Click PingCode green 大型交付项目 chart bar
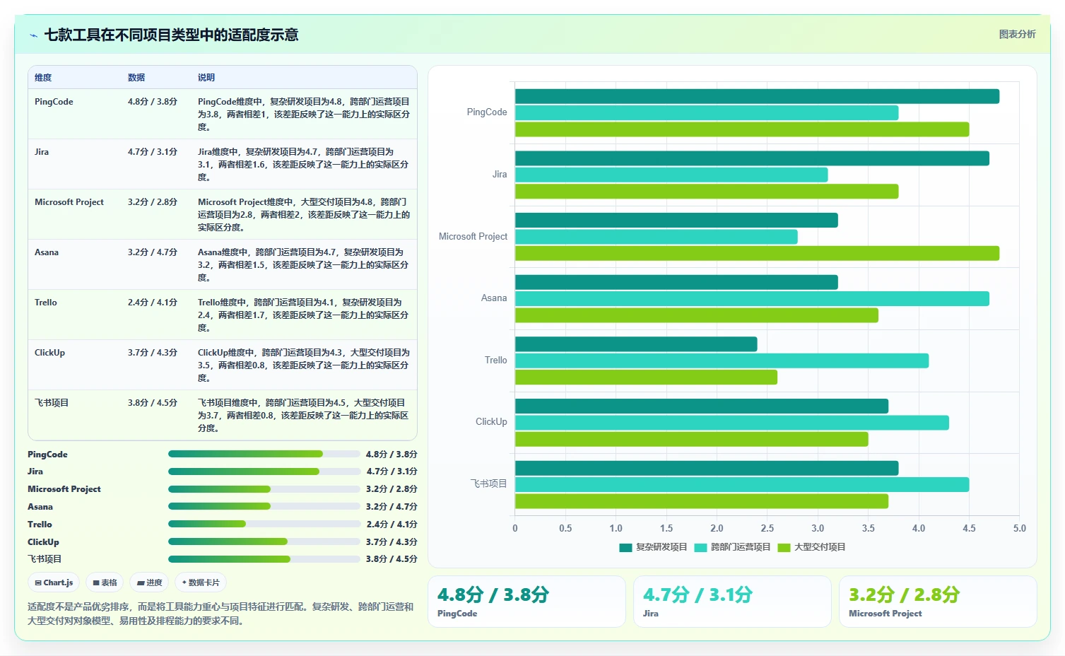Image resolution: width=1065 pixels, height=656 pixels. (x=742, y=129)
